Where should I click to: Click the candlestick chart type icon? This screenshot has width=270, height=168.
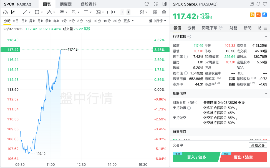(x=113, y=12)
